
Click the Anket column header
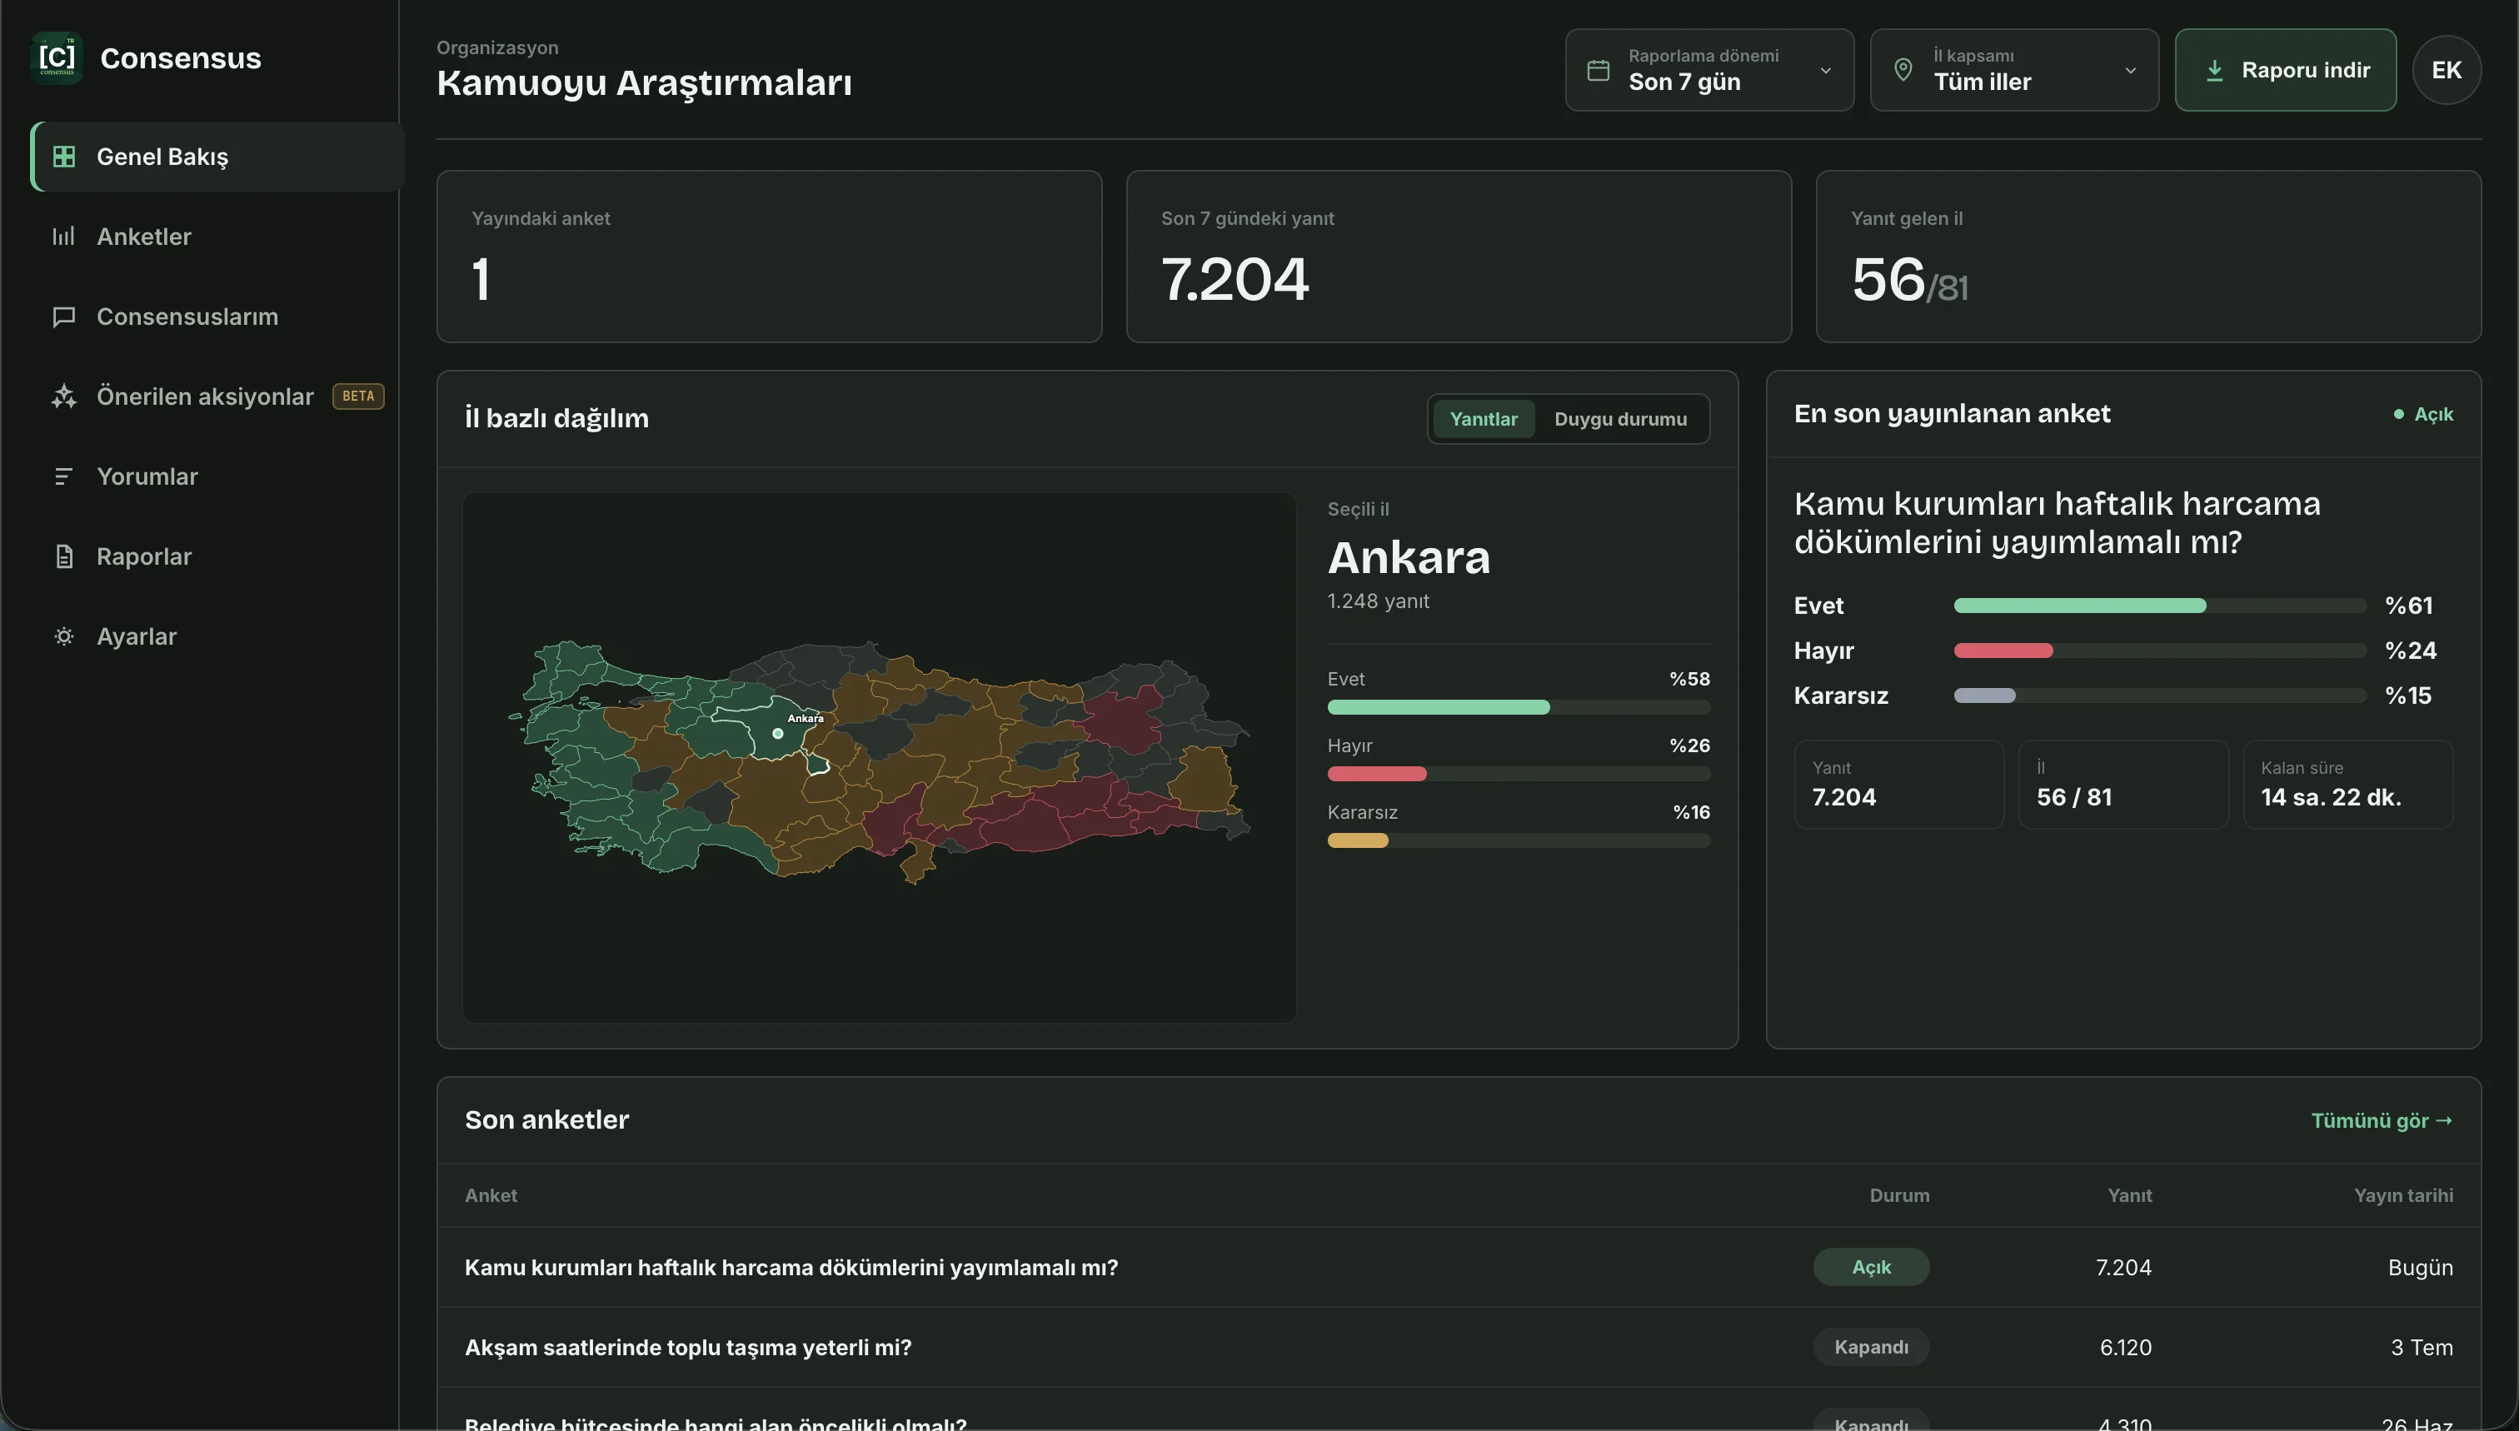pos(491,1195)
